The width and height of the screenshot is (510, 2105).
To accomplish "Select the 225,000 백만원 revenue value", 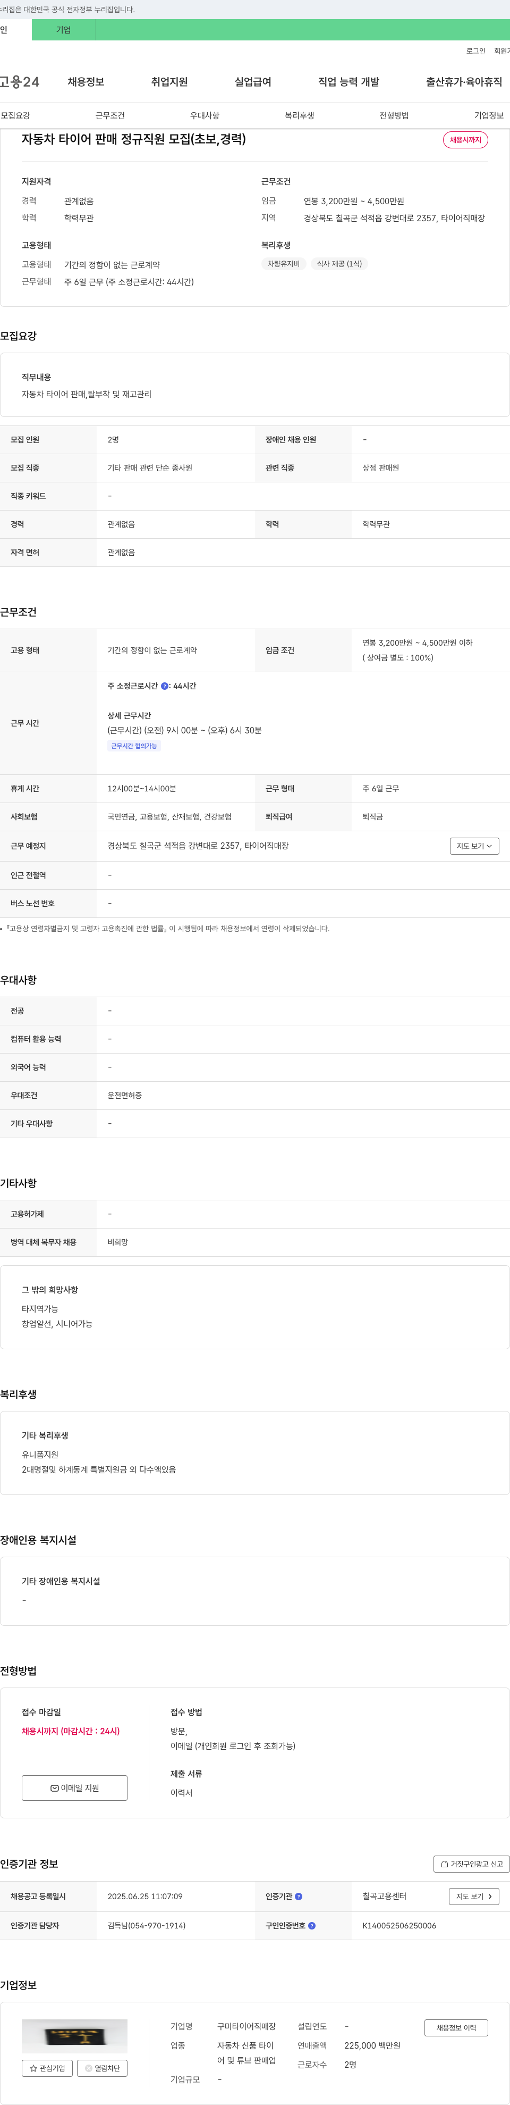I will click(x=372, y=2046).
